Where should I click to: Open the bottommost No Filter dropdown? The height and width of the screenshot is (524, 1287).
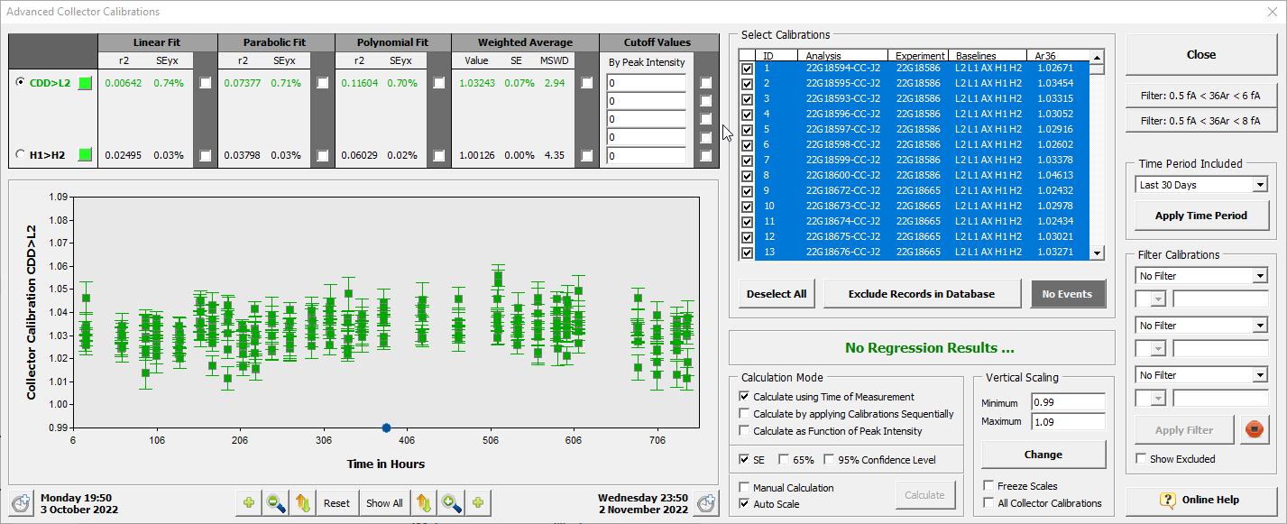[1260, 375]
